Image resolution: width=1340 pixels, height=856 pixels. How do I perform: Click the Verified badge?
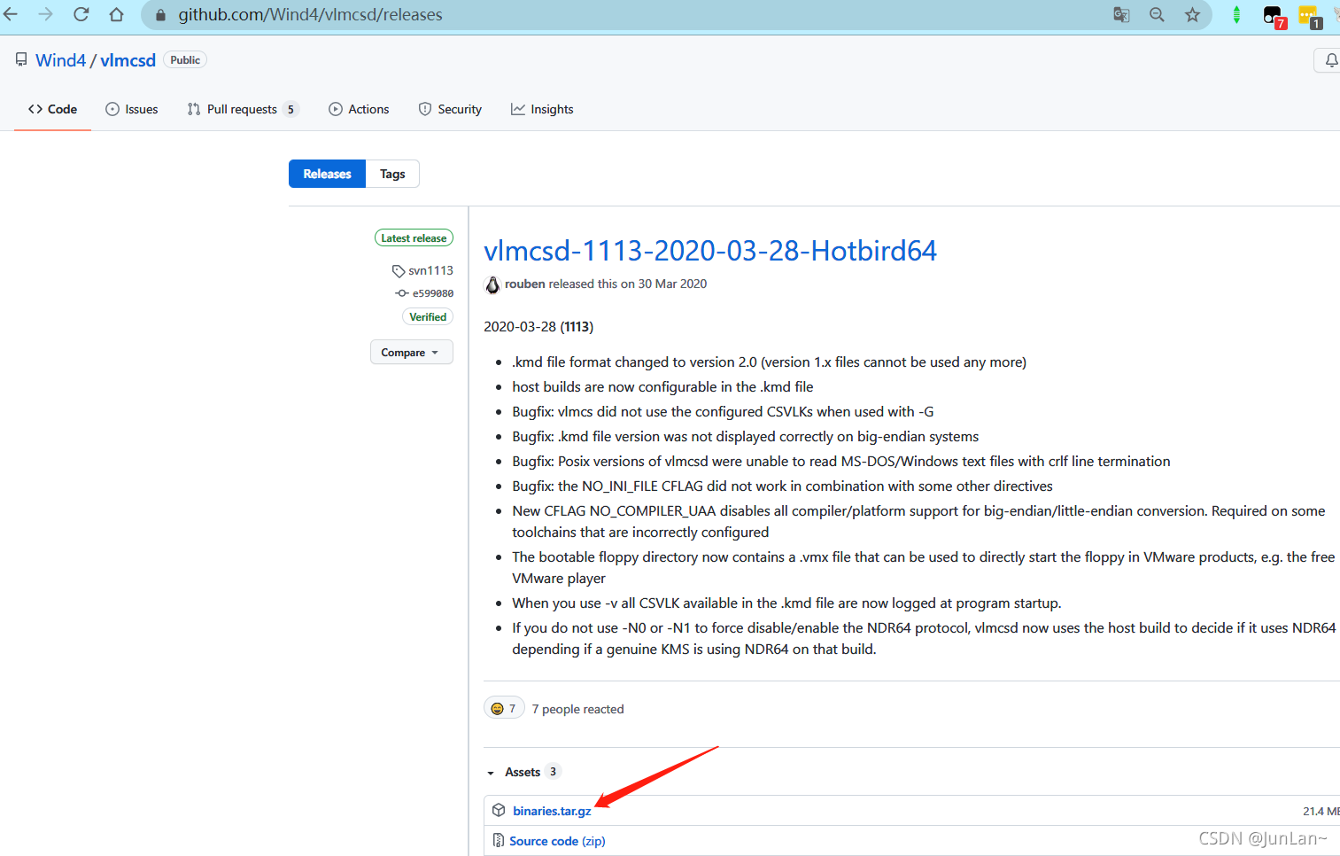coord(428,316)
